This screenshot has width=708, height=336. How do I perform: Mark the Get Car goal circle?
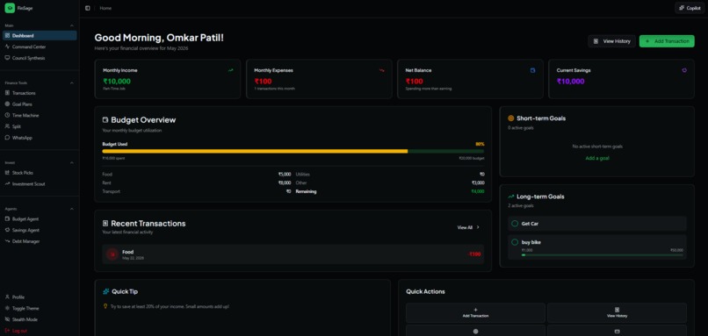click(515, 224)
